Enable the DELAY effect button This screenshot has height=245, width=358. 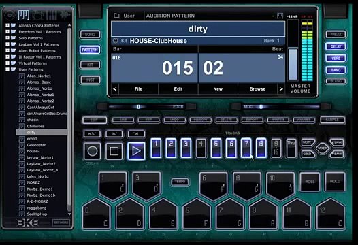(336, 46)
